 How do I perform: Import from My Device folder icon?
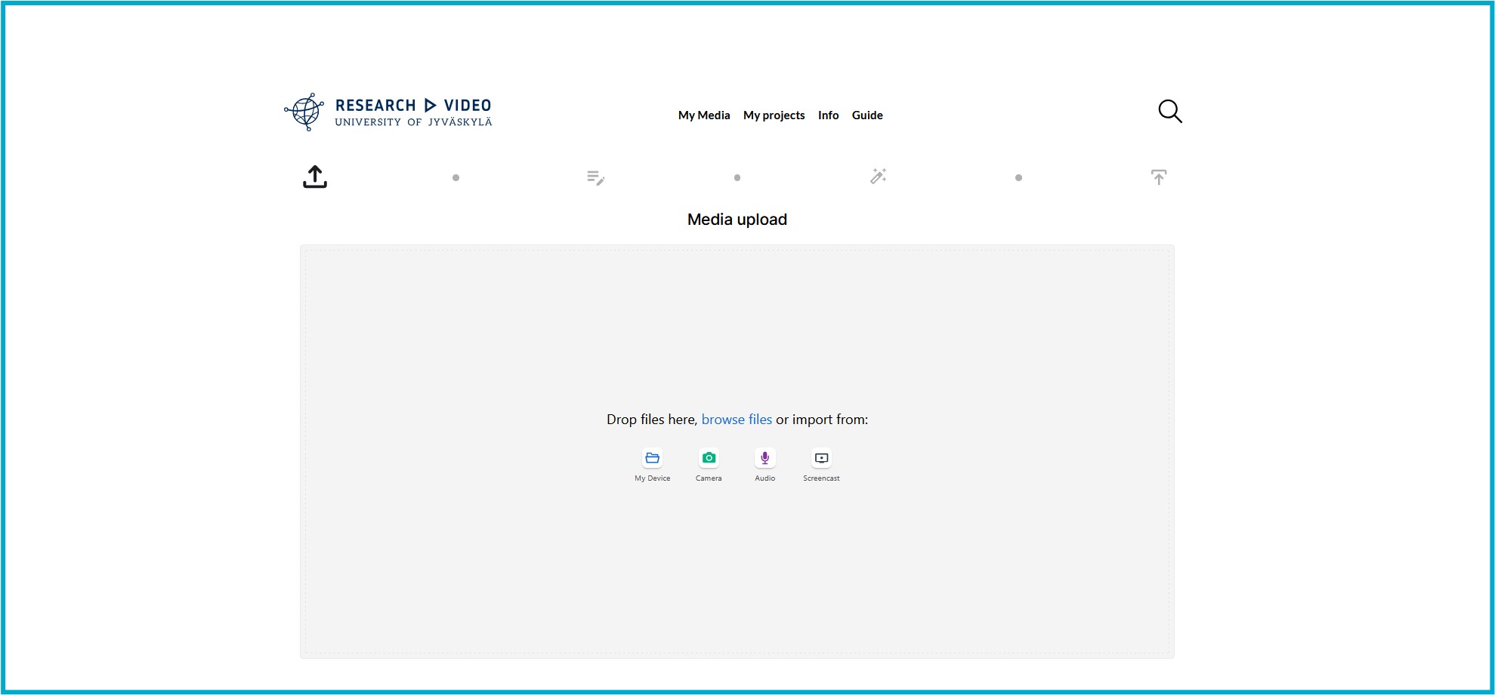(652, 459)
